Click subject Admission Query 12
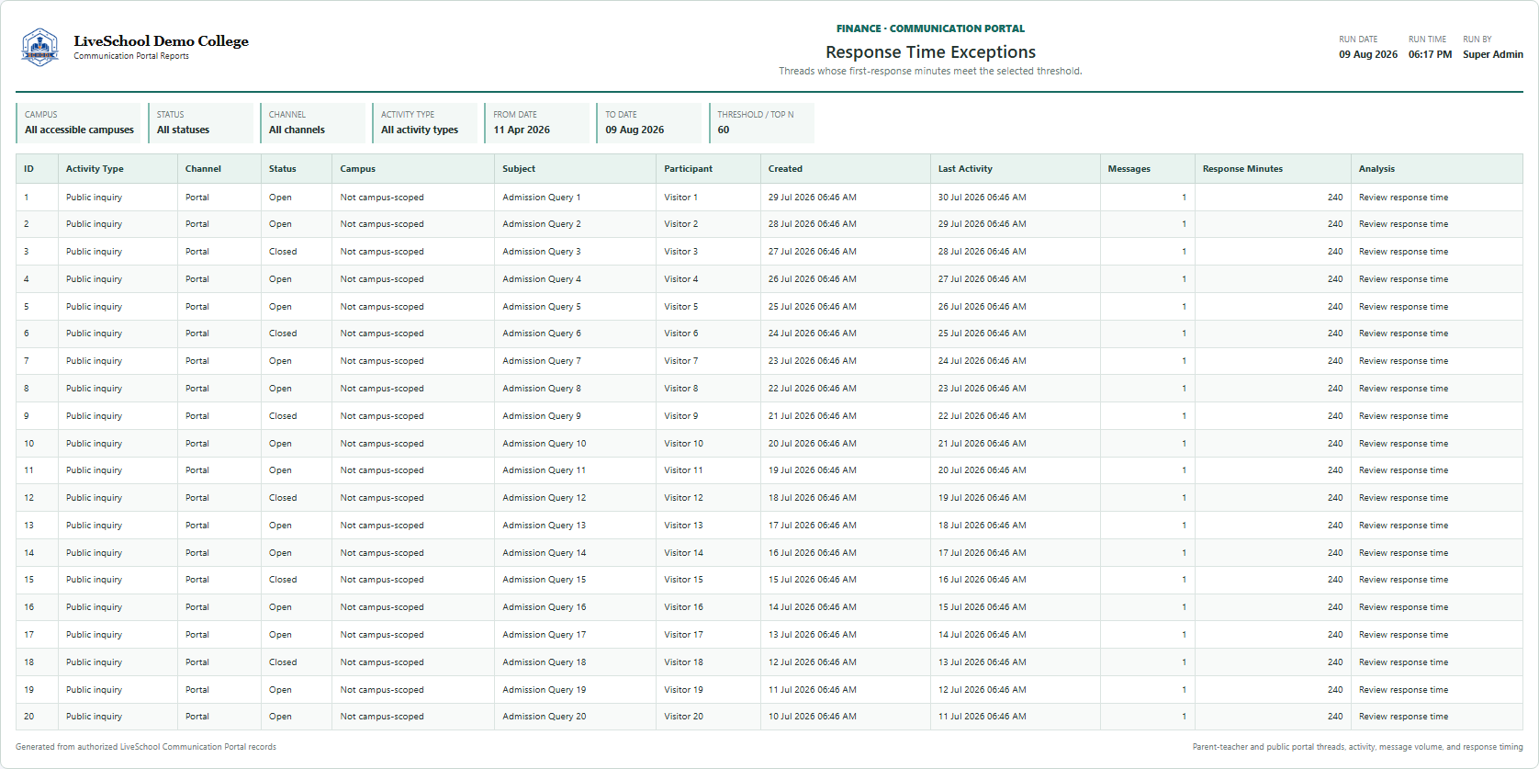The height and width of the screenshot is (769, 1539). tap(544, 498)
